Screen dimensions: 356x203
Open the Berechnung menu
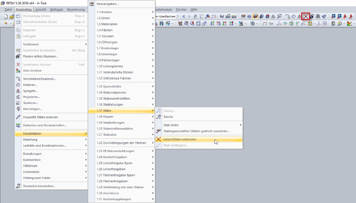click(76, 9)
